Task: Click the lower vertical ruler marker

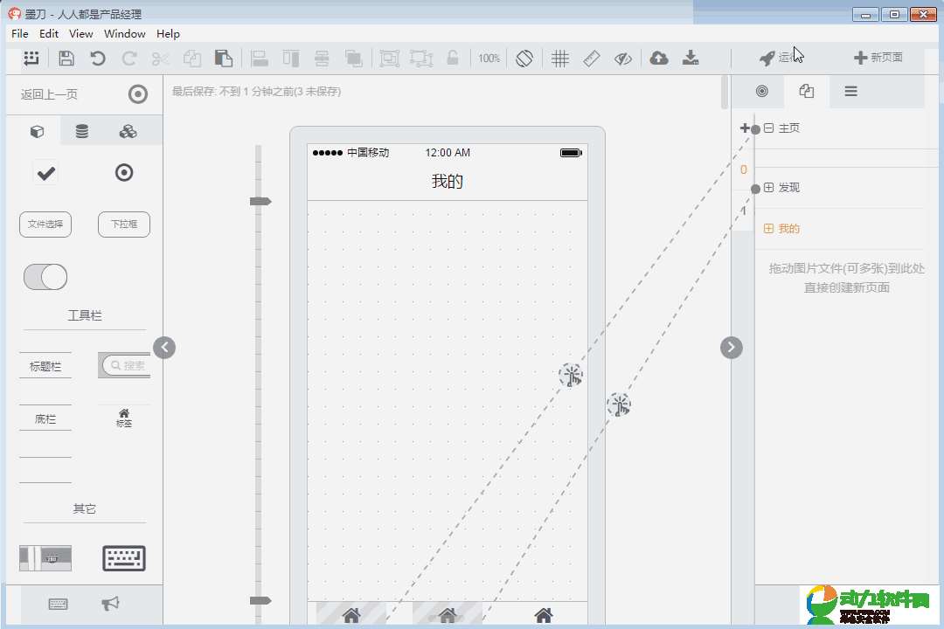Action: [x=260, y=601]
